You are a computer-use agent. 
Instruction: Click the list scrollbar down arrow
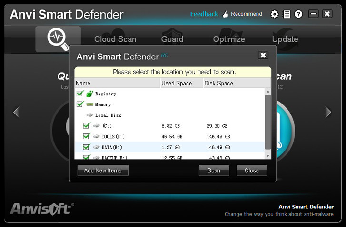click(x=268, y=156)
